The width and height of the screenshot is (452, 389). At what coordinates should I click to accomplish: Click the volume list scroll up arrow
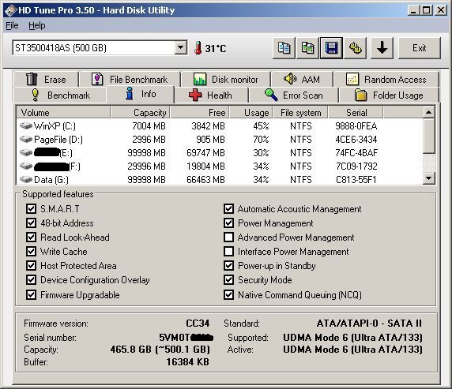coord(428,112)
